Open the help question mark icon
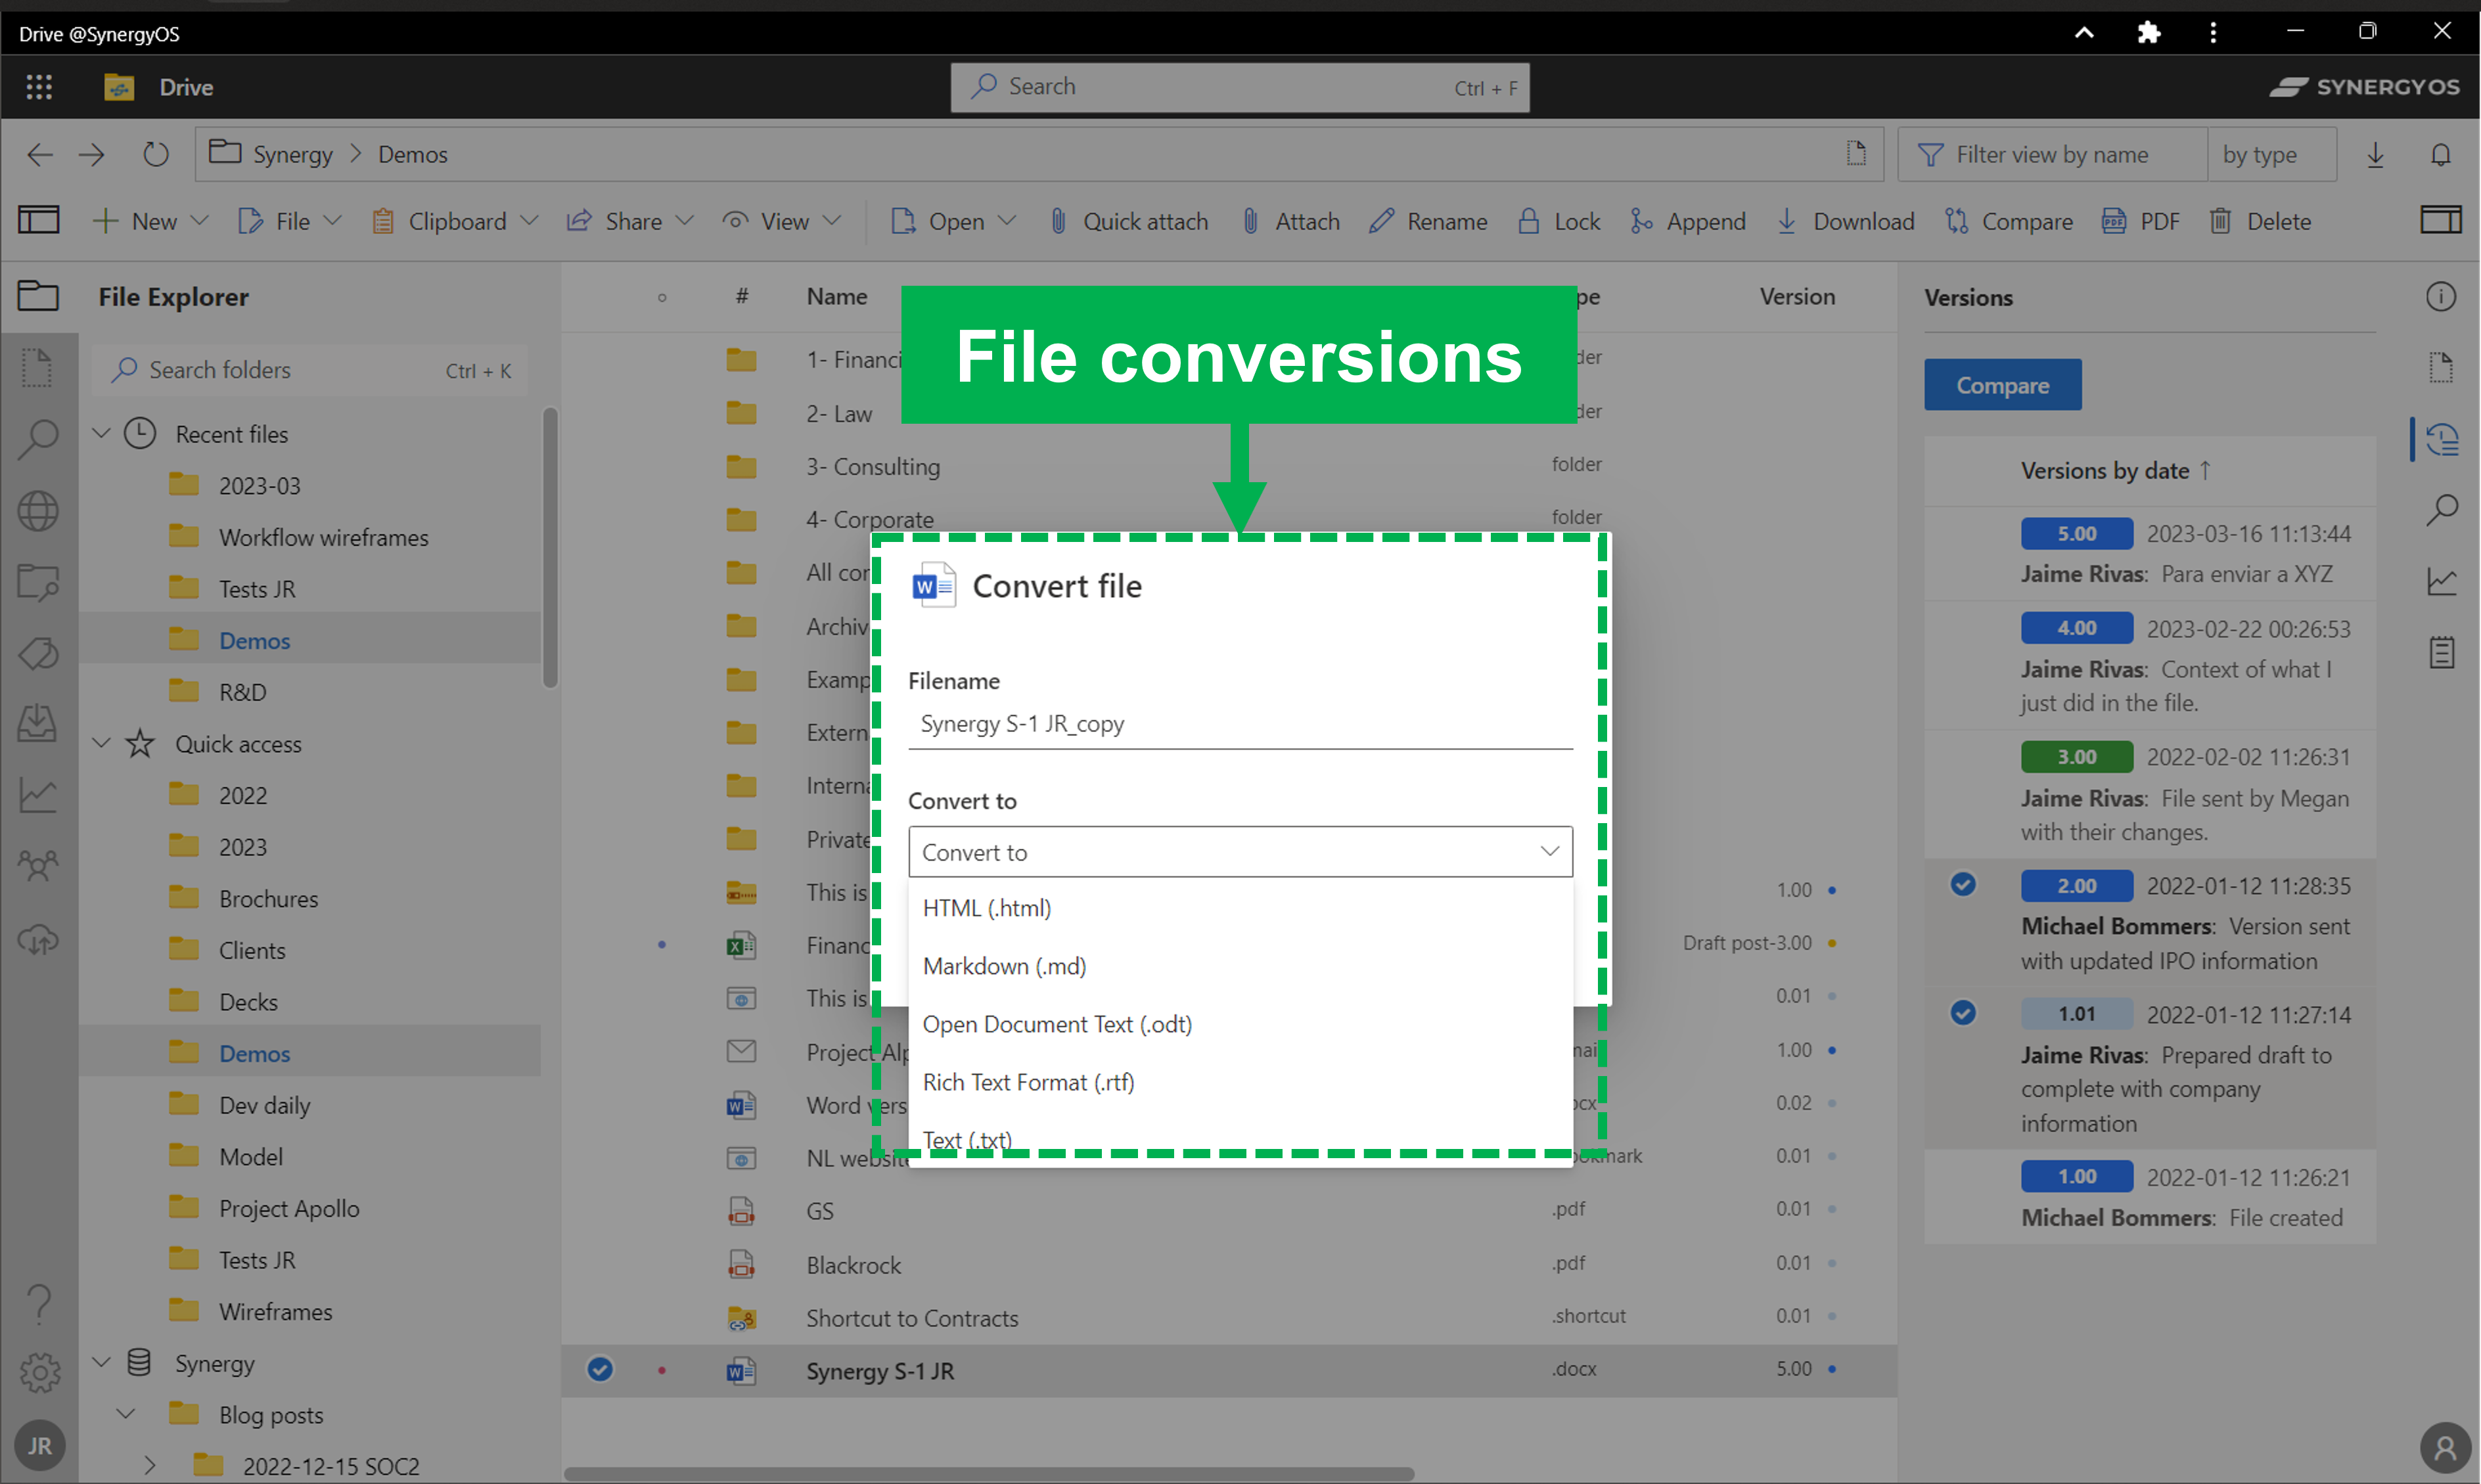 click(38, 1303)
